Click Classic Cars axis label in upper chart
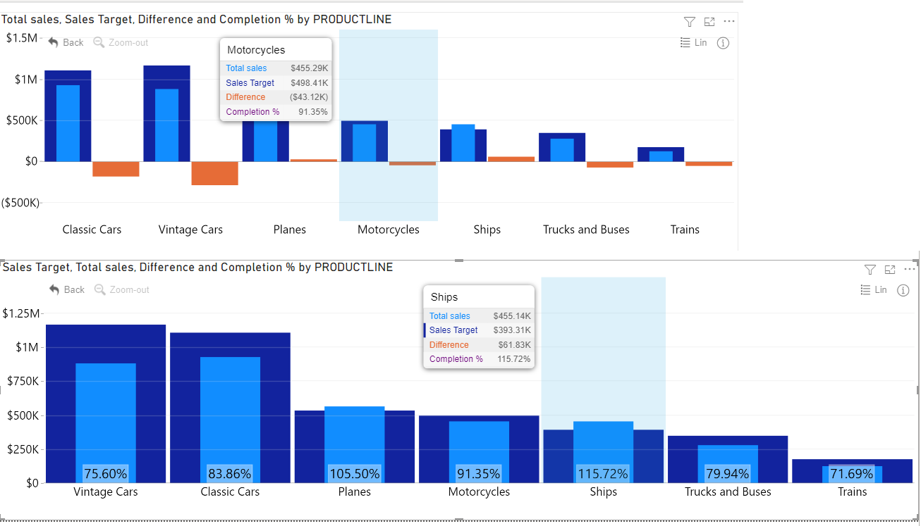The width and height of the screenshot is (921, 526). pyautogui.click(x=92, y=230)
